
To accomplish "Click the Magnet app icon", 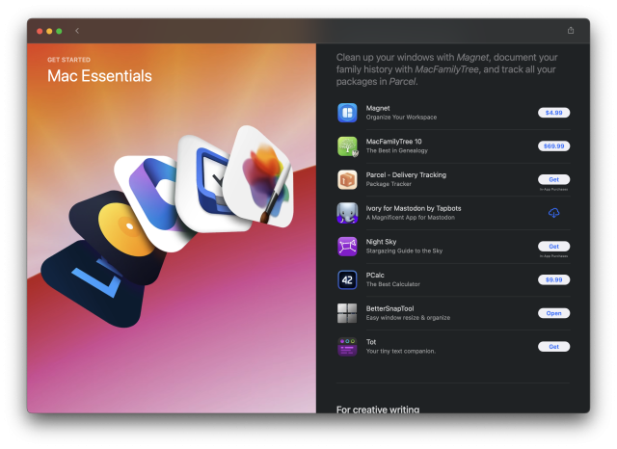I will 347,113.
